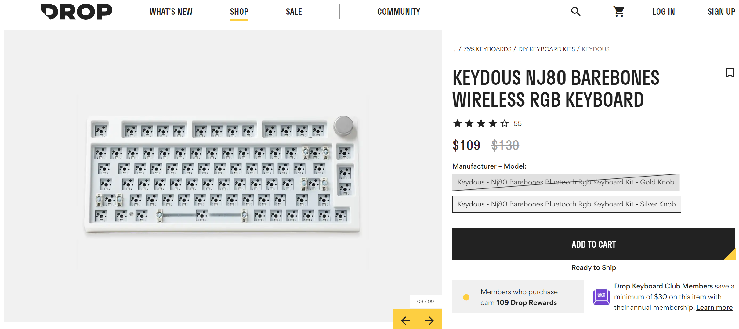Click the DROP logo
Viewport: 739px width, 329px height.
76,12
